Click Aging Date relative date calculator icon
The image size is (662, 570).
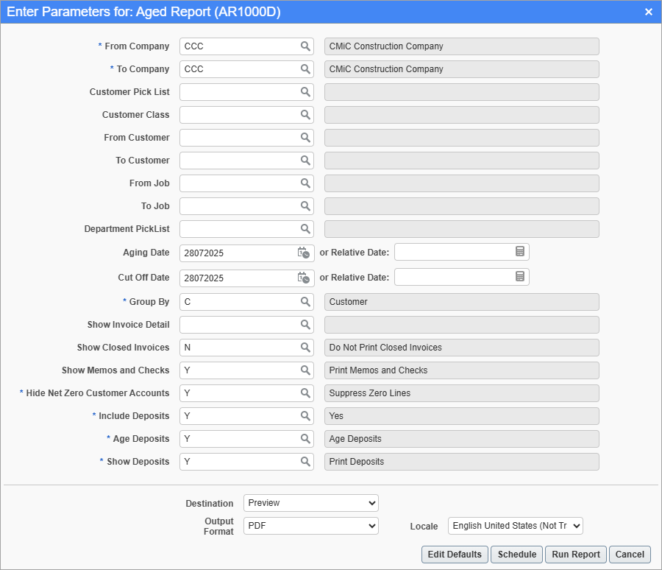pyautogui.click(x=520, y=252)
